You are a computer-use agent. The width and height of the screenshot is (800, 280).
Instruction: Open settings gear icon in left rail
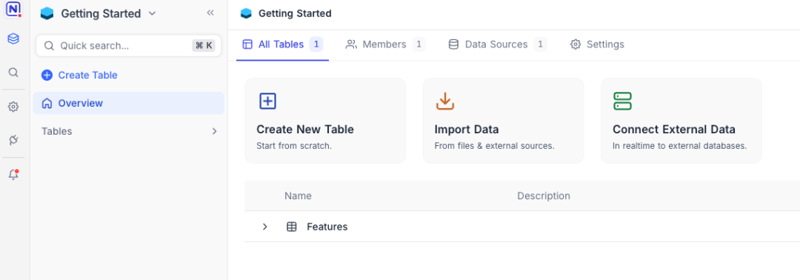point(14,107)
